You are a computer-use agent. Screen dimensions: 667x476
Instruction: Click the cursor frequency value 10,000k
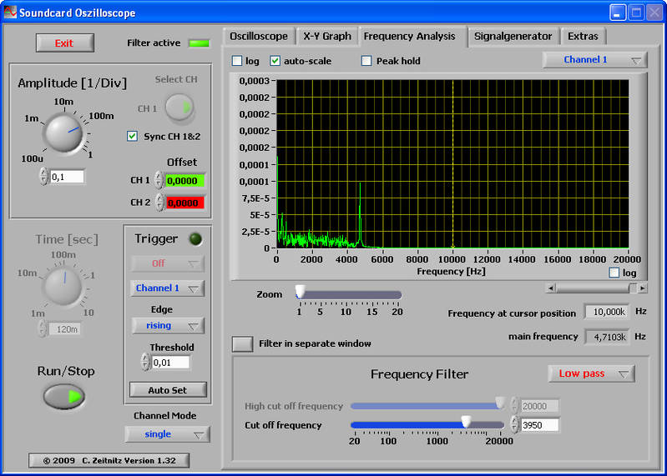coord(609,312)
